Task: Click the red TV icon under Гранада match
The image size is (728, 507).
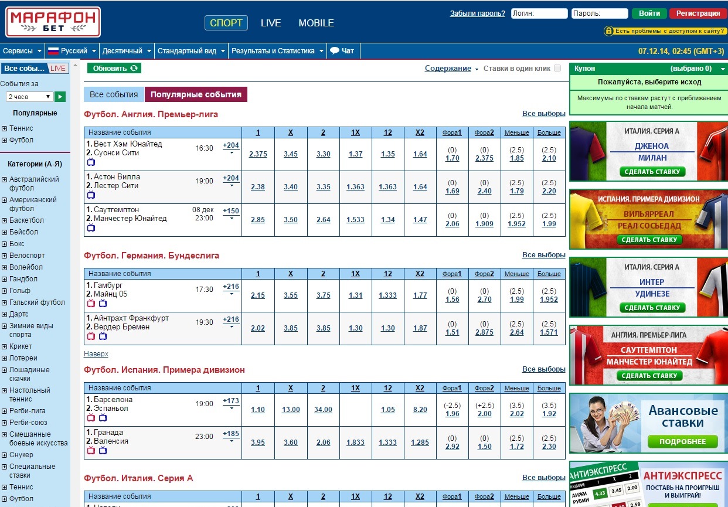Action: (91, 451)
